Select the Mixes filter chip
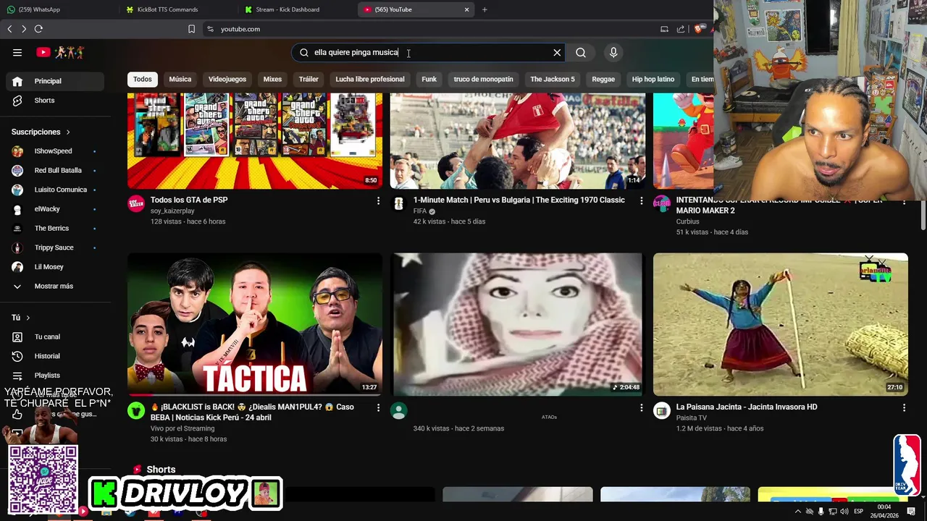Image resolution: width=927 pixels, height=521 pixels. [x=272, y=79]
